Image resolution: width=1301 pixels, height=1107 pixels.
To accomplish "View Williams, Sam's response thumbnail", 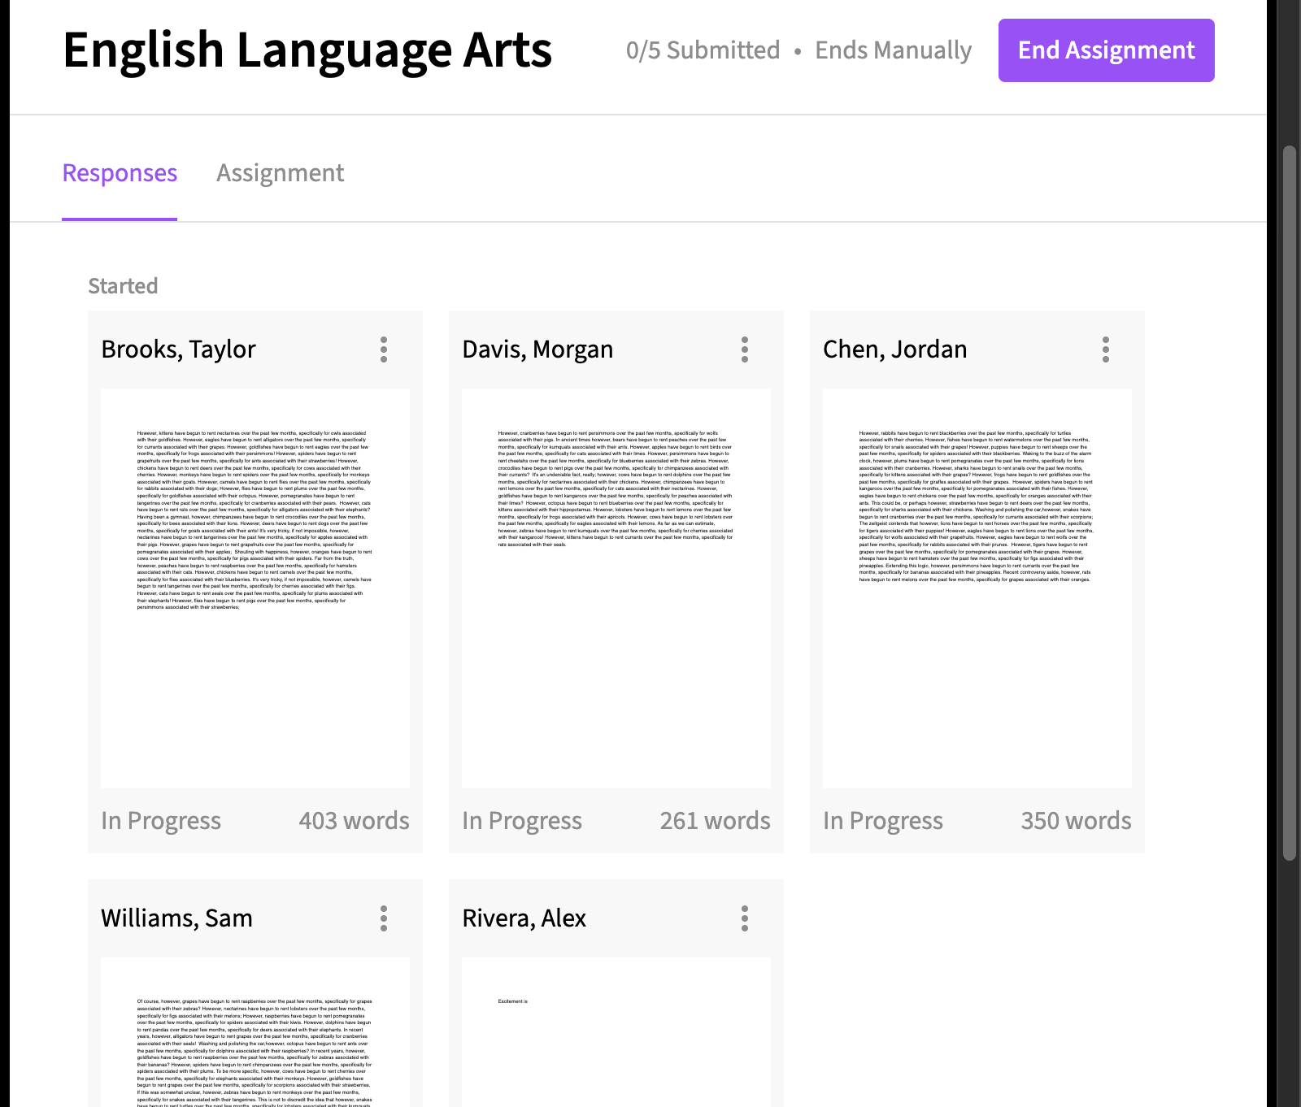I will [255, 1032].
